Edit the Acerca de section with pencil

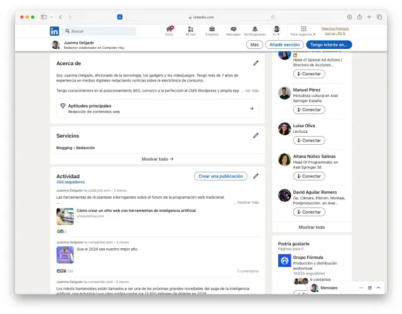click(256, 63)
